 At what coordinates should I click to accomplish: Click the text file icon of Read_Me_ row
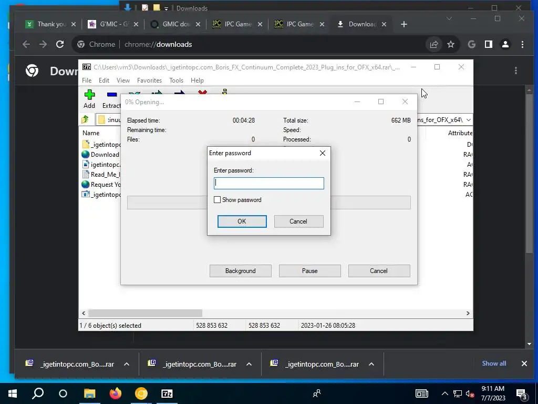pos(86,175)
